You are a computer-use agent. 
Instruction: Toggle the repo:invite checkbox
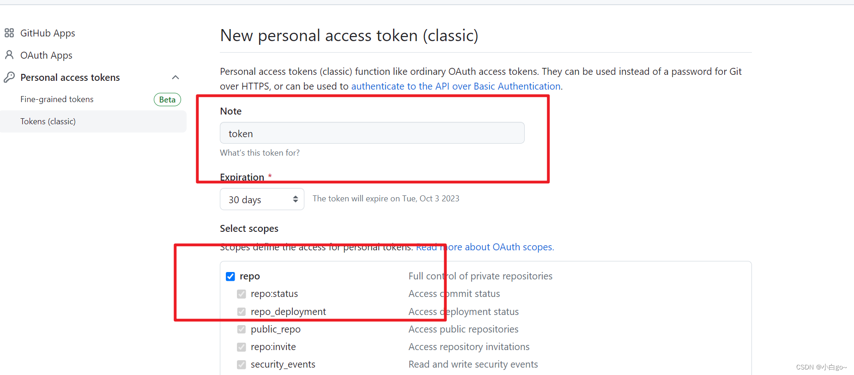tap(242, 347)
